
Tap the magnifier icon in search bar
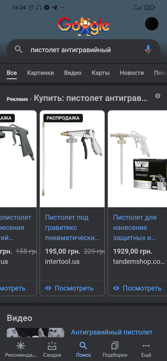(x=18, y=49)
